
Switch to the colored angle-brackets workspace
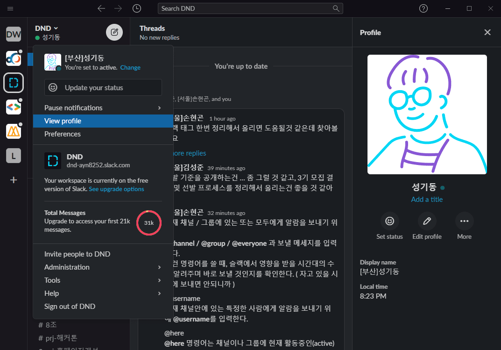click(x=14, y=107)
